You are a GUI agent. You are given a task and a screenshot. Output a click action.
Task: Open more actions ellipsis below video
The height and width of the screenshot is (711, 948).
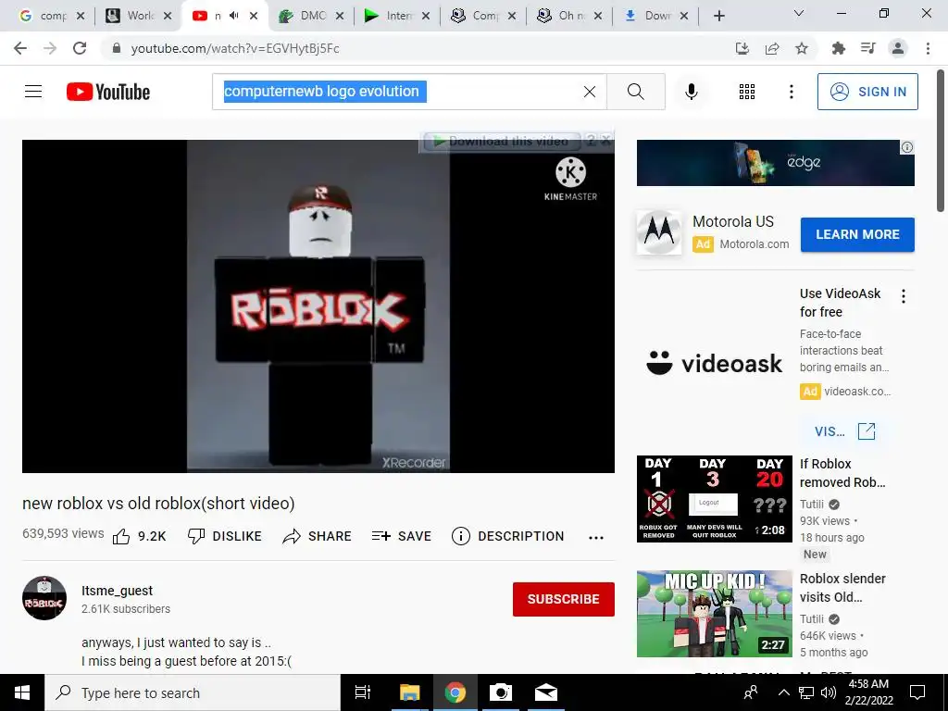[596, 538]
